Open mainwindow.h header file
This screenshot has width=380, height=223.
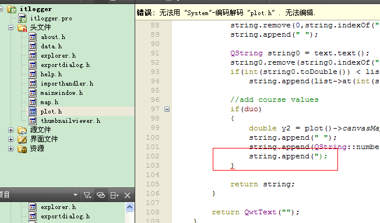pos(62,93)
